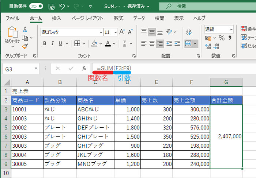Click the decrease decimal icon
The height and width of the screenshot is (178, 256).
[216, 46]
